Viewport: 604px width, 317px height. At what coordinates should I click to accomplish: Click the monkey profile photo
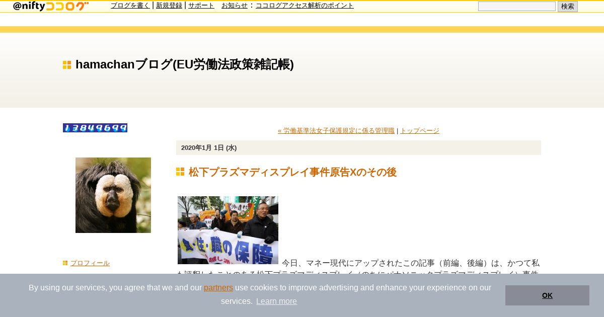[113, 195]
